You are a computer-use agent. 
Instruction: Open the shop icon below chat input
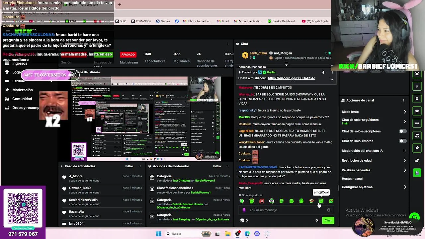242,220
